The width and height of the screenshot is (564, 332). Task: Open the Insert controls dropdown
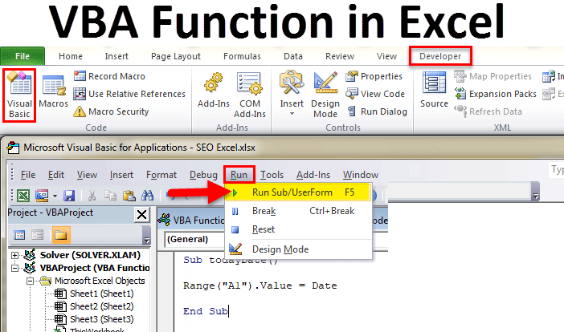pos(292,94)
